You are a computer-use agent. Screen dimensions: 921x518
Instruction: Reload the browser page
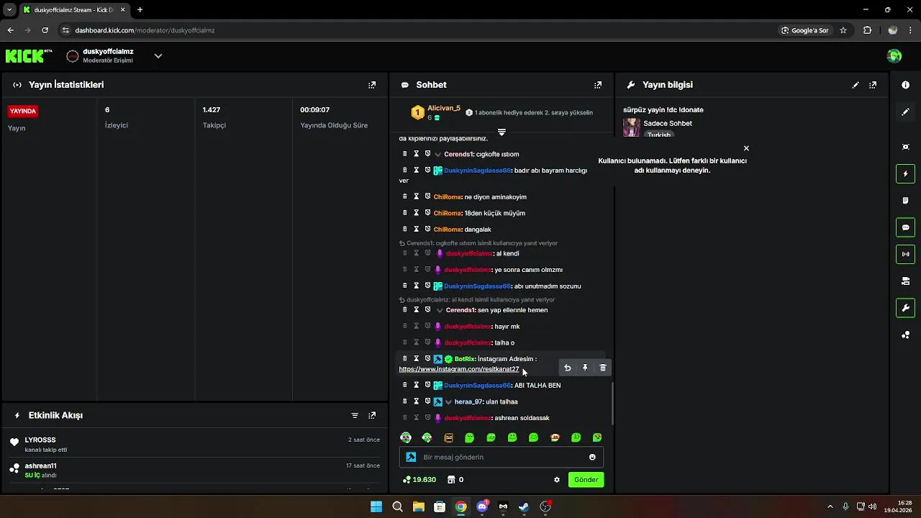click(x=45, y=30)
